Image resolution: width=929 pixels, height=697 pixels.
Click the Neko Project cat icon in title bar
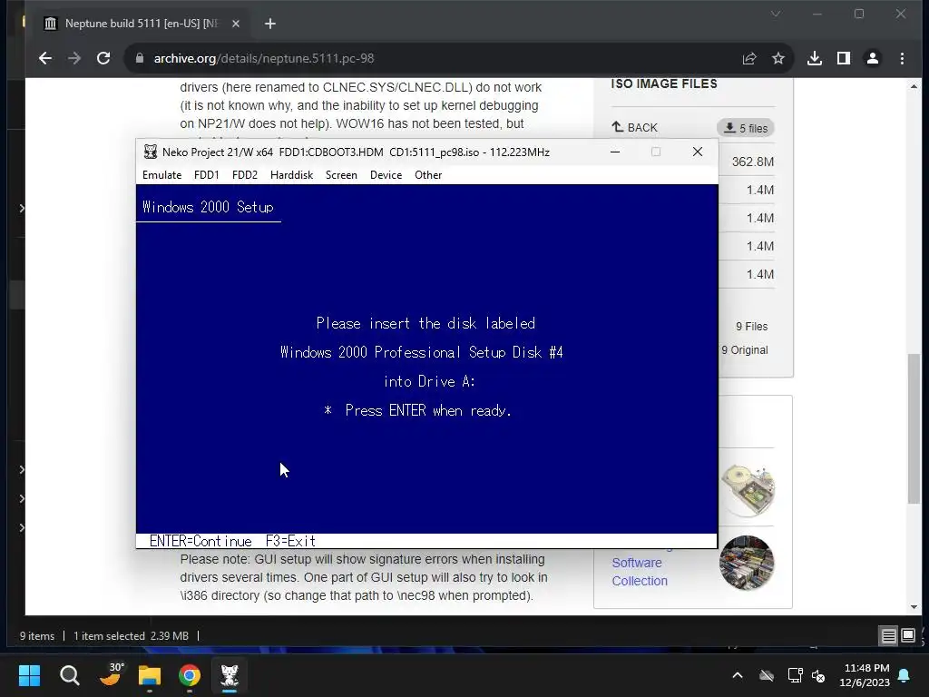click(151, 152)
